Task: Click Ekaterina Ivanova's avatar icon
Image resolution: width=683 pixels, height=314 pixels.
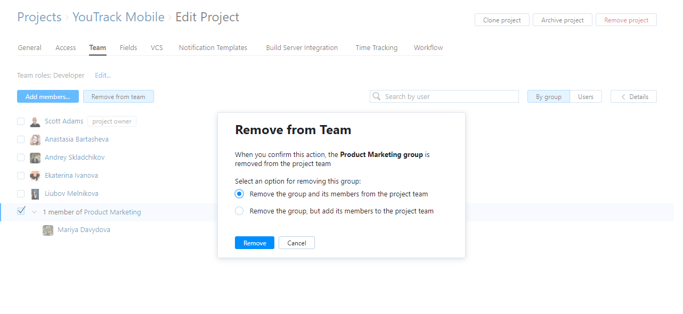Action: [x=35, y=175]
